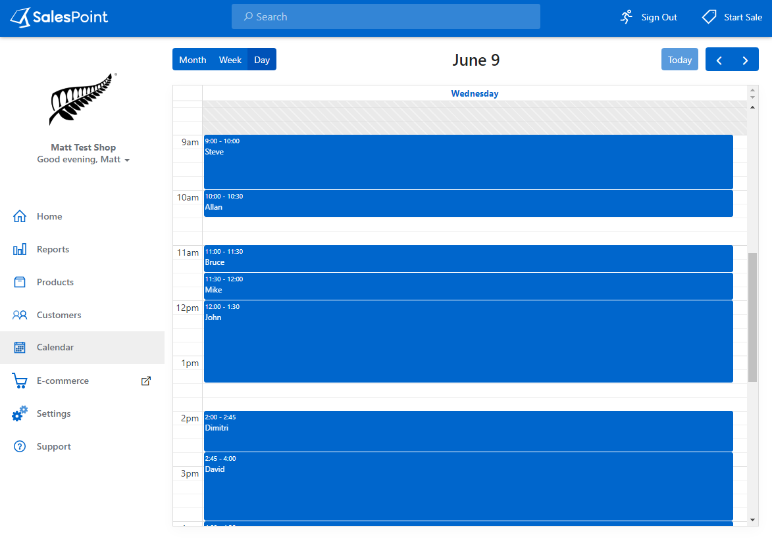
Task: Open Settings via the gear icon
Action: click(20, 413)
